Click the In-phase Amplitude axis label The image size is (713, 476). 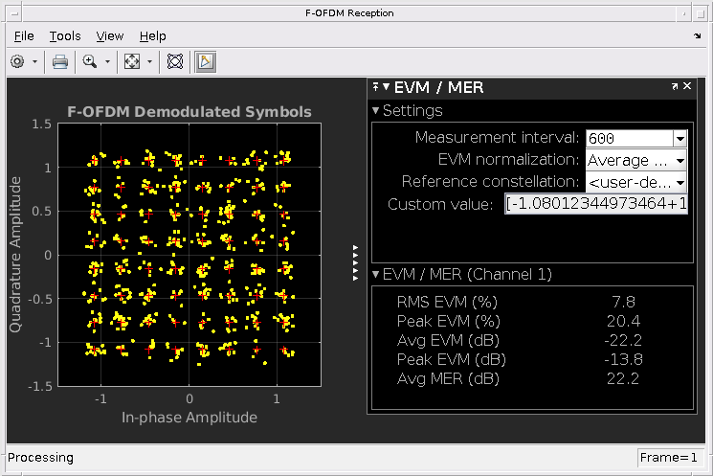click(x=189, y=418)
